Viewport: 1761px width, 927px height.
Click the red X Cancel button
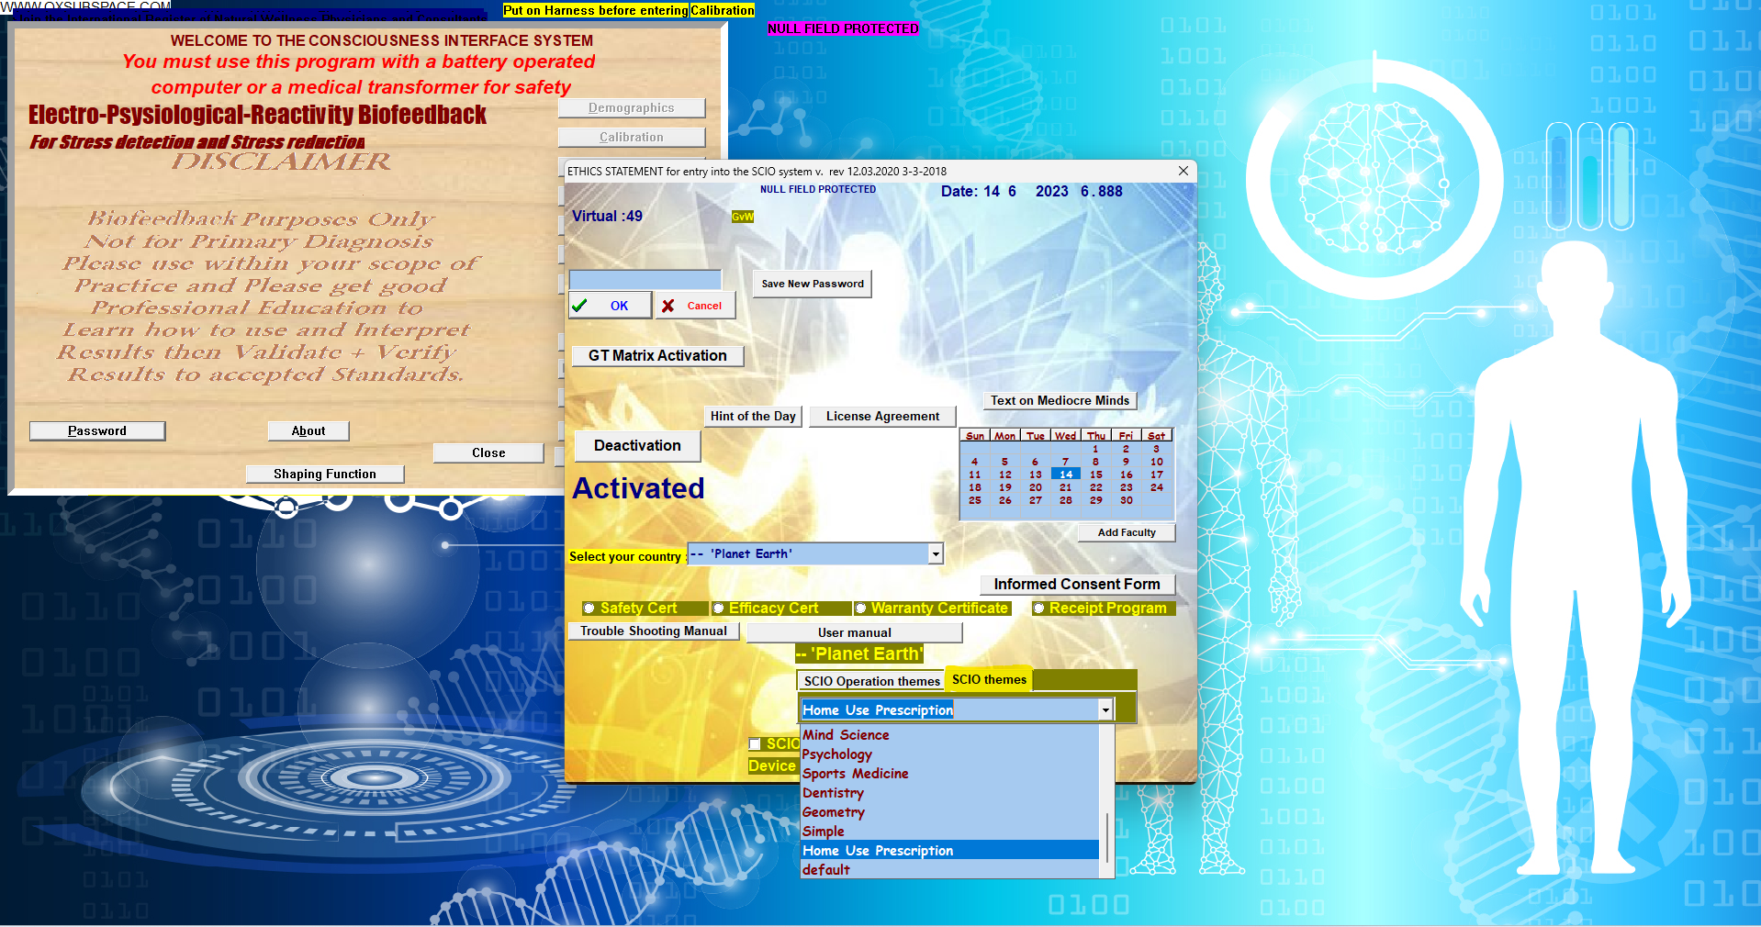tap(695, 306)
